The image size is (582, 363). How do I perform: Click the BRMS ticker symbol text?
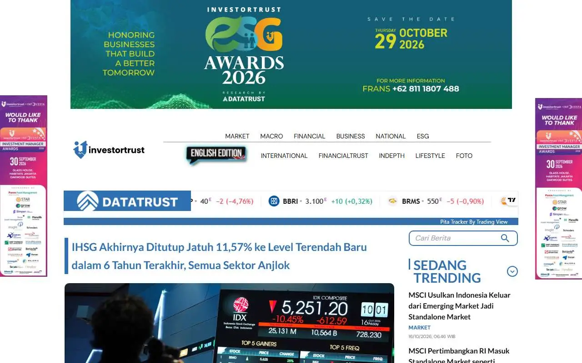411,201
